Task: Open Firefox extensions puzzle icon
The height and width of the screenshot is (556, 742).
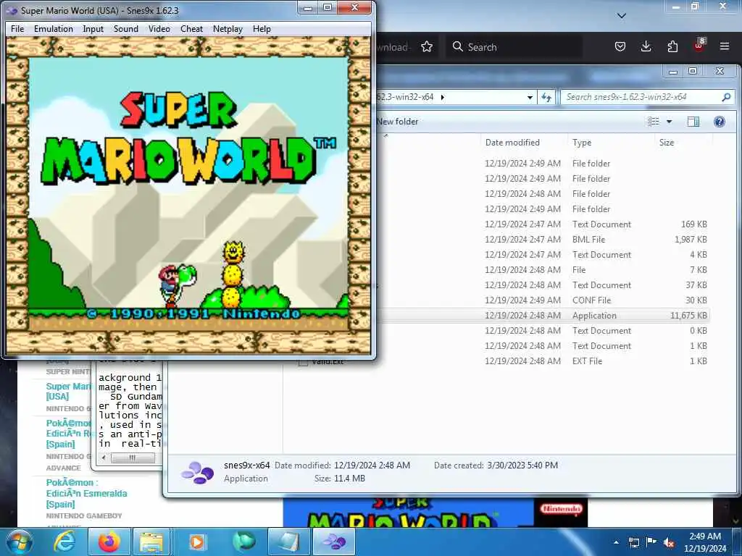Action: 672,46
